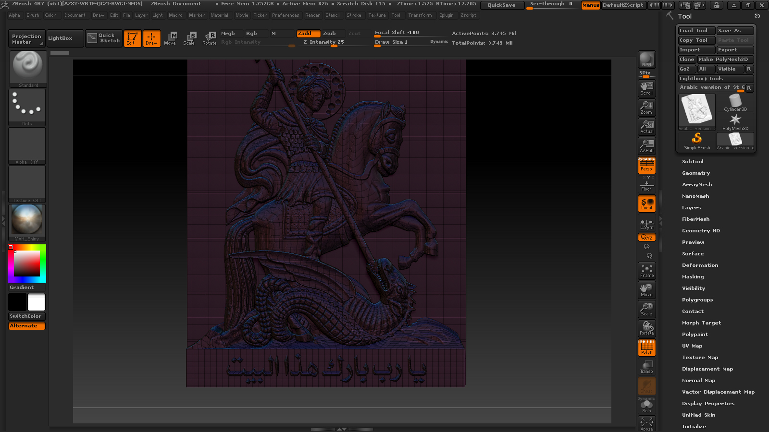
Task: Expand the Geometry section
Action: point(695,173)
